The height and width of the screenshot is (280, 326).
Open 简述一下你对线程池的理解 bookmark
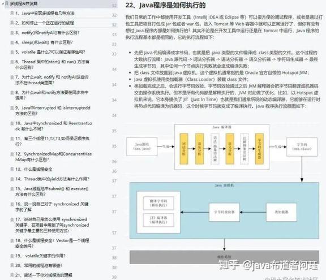(44, 275)
